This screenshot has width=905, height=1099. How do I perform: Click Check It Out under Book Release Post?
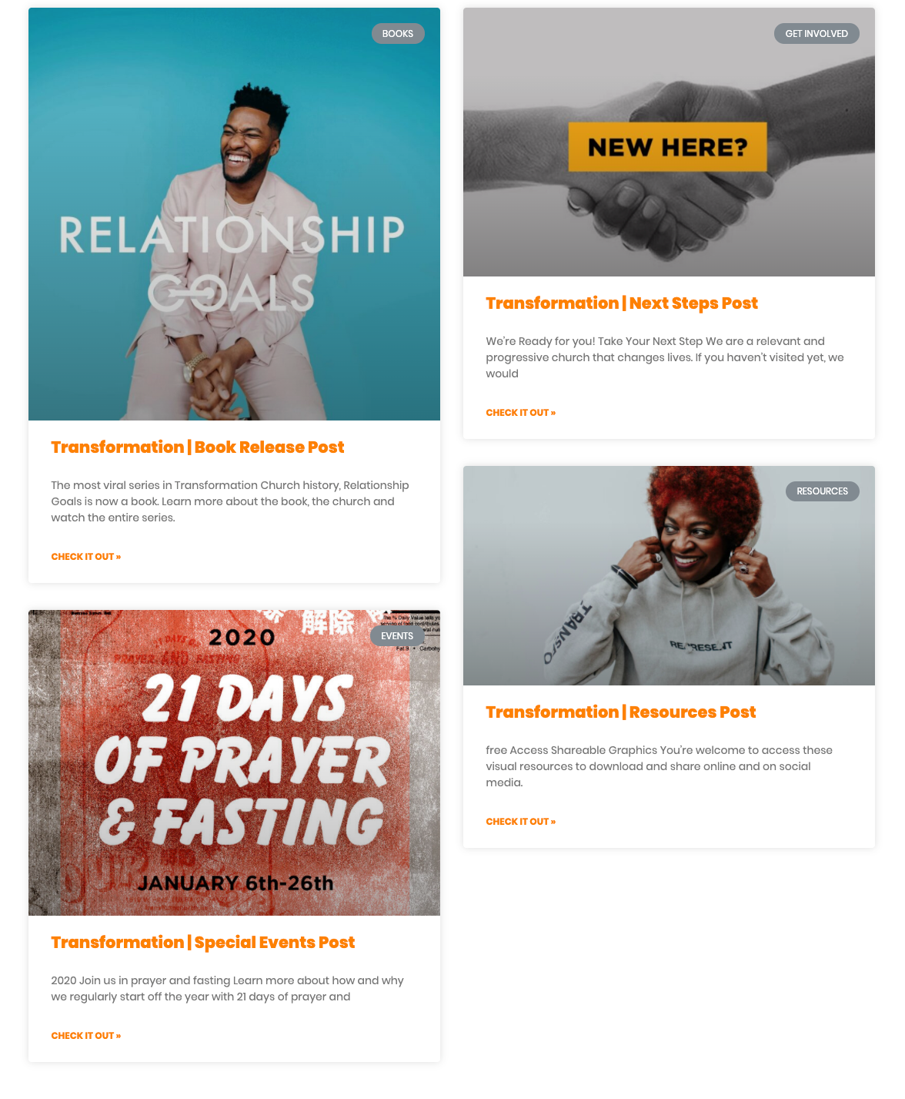[86, 557]
